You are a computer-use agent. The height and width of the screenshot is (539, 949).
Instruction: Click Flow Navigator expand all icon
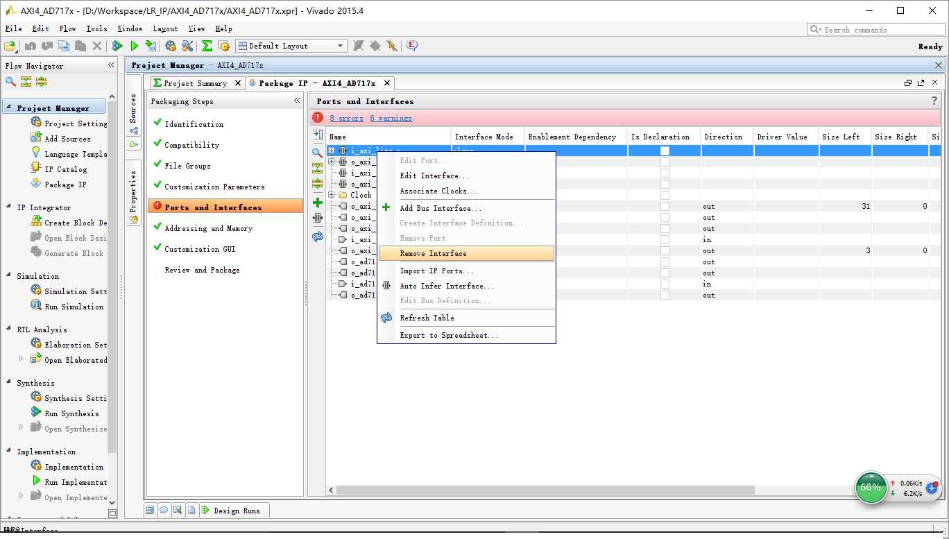coord(41,81)
